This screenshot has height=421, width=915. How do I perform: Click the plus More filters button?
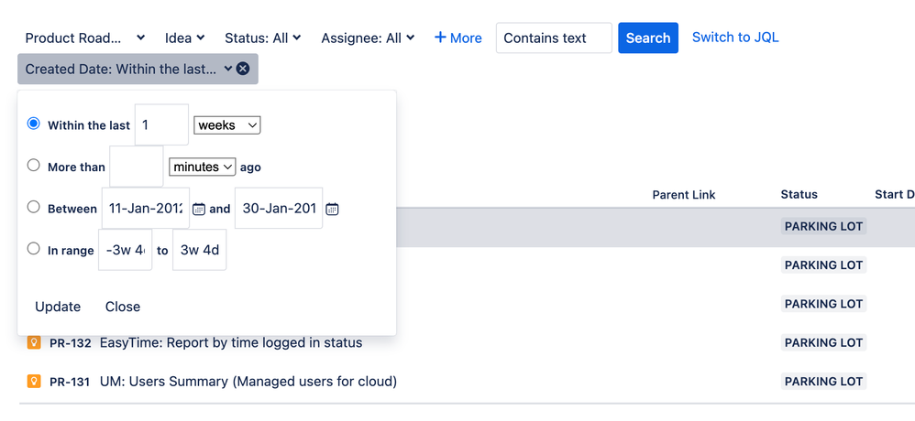click(458, 38)
